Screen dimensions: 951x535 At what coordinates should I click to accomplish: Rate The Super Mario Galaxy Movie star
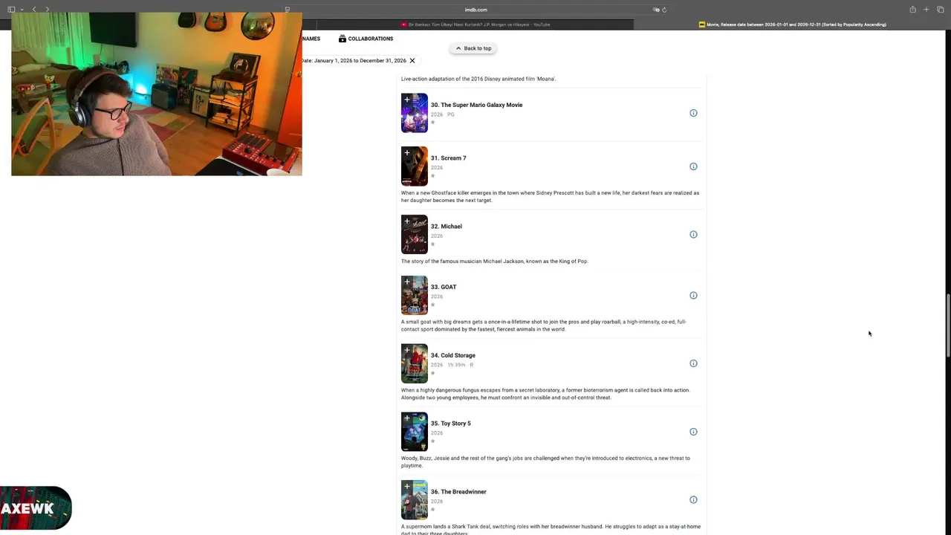[x=433, y=123]
